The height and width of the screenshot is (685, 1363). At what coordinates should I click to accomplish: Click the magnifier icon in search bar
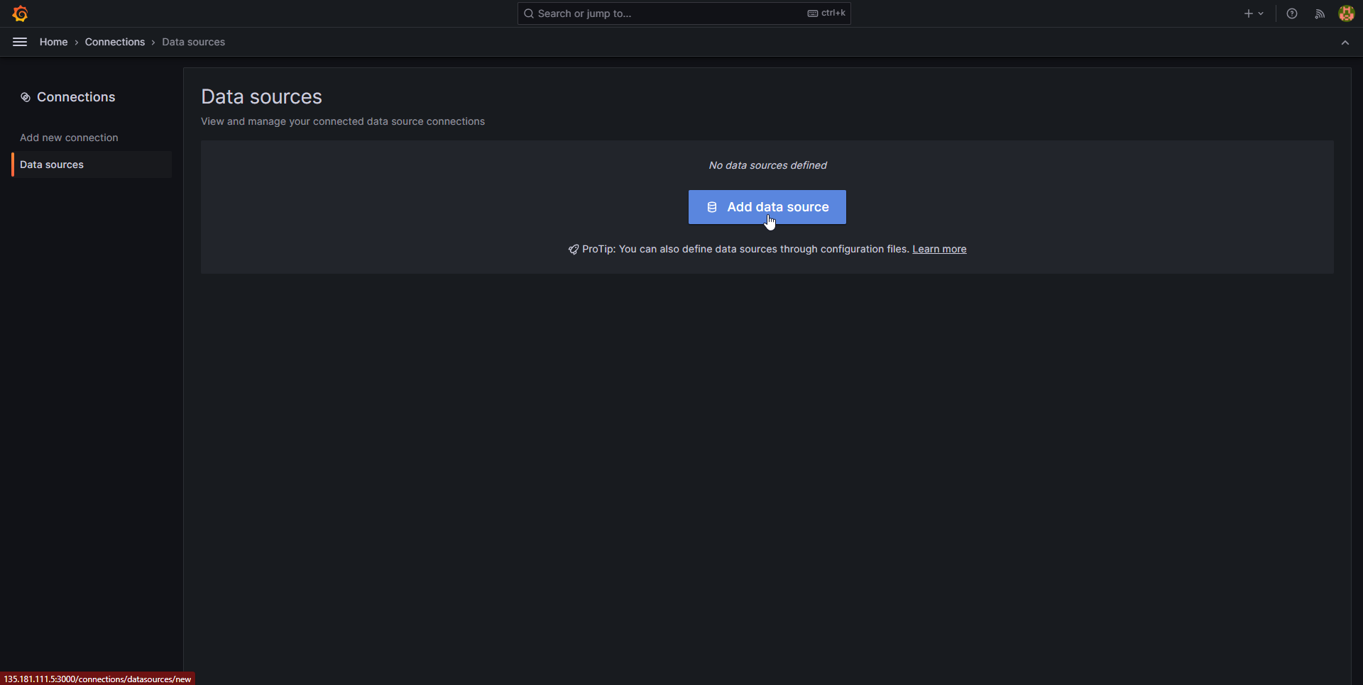pyautogui.click(x=529, y=13)
